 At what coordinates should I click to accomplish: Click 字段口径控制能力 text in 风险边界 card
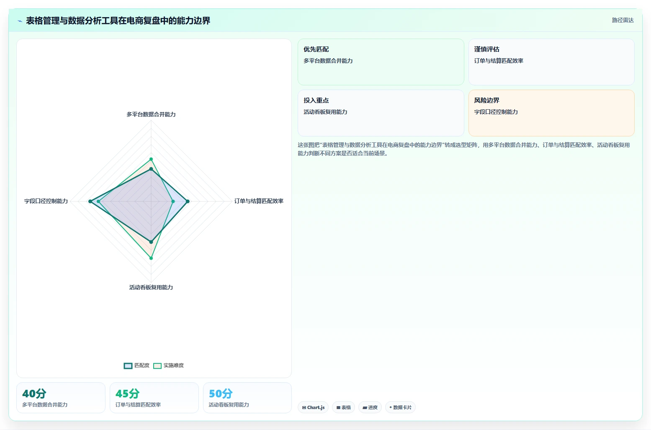click(496, 112)
